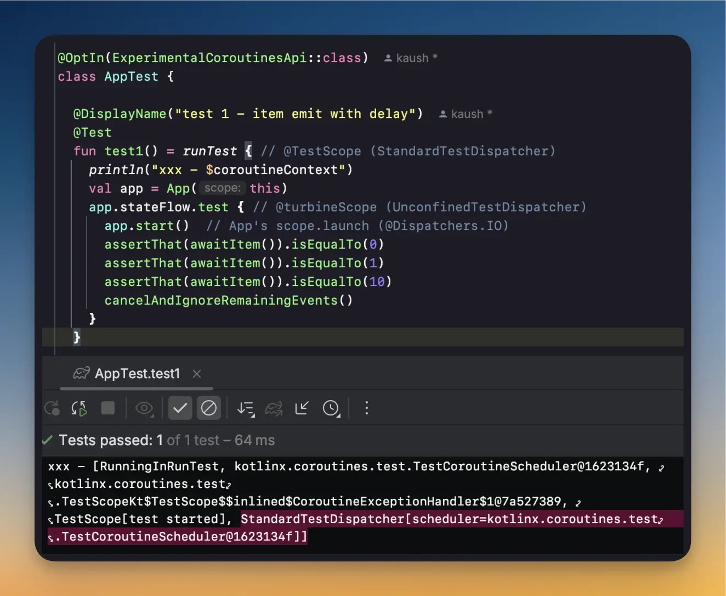Click kaush author hint beside DisplayName
Viewport: 726px width, 596px height.
click(x=466, y=114)
